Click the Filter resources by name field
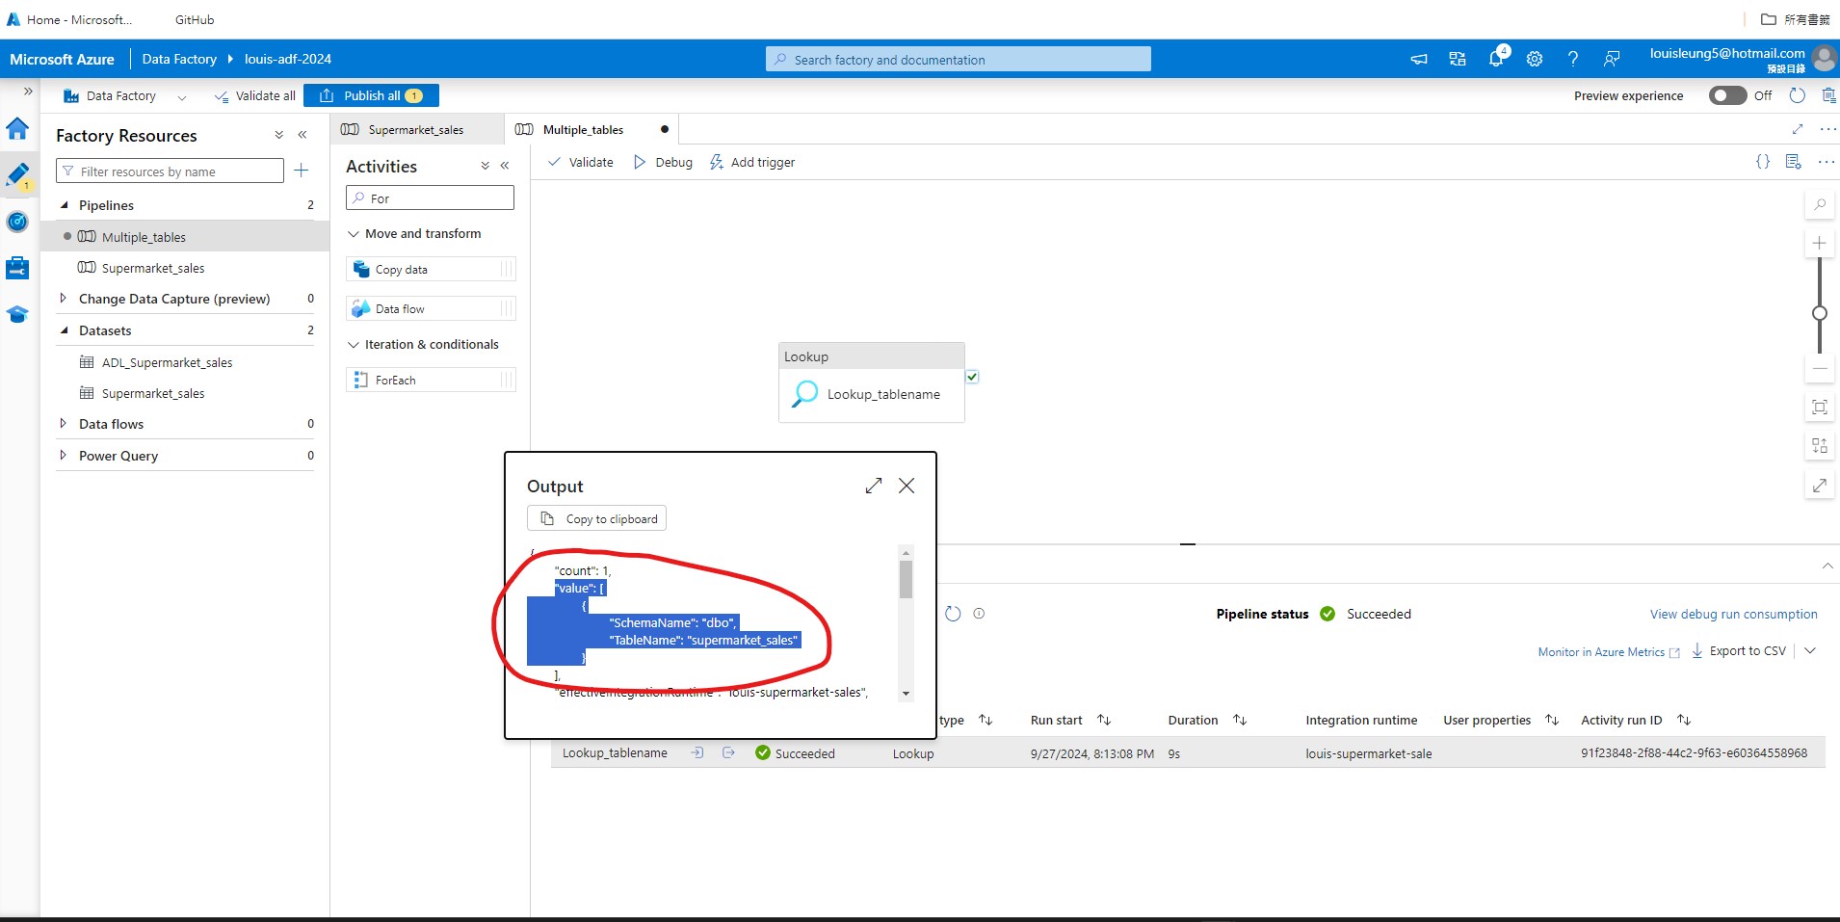The height and width of the screenshot is (922, 1840). [170, 171]
